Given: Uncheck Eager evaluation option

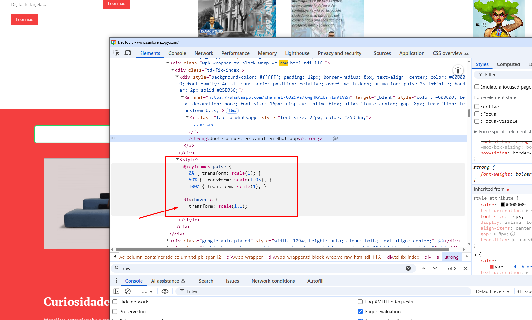Looking at the screenshot, I should tap(360, 311).
